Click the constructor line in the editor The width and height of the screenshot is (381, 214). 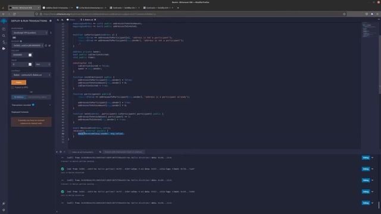(x=83, y=63)
